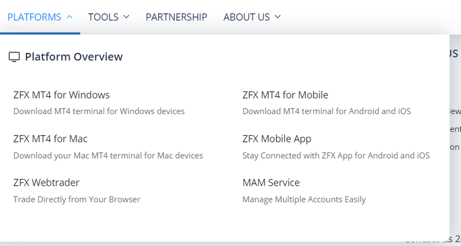The height and width of the screenshot is (246, 461).
Task: Expand the ABOUT US dropdown chevron
Action: coord(278,17)
